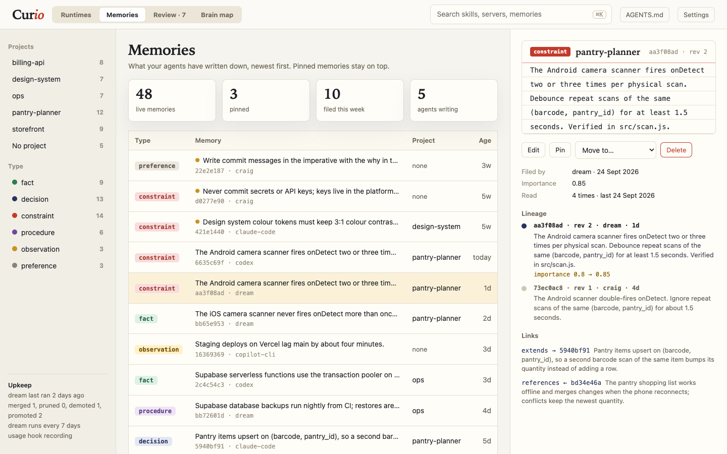Image resolution: width=727 pixels, height=454 pixels.
Task: Open Android scanner memory 6635c69f by codex
Action: (x=313, y=257)
